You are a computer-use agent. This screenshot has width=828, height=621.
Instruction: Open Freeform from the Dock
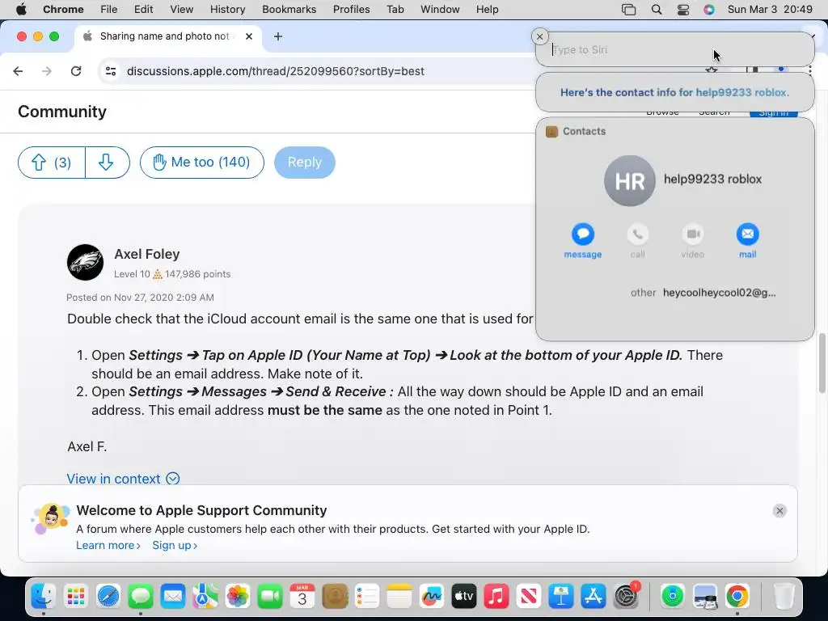click(432, 597)
